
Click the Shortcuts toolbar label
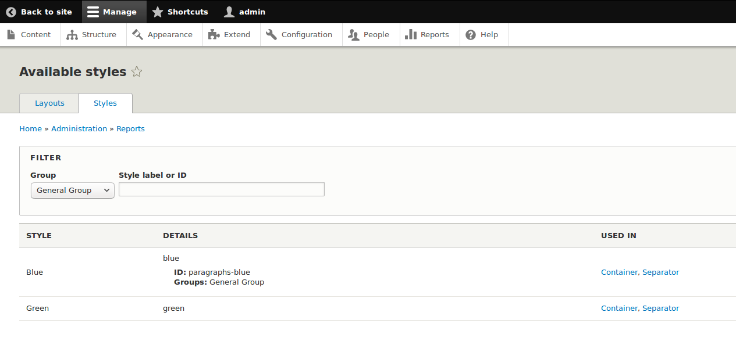[188, 12]
